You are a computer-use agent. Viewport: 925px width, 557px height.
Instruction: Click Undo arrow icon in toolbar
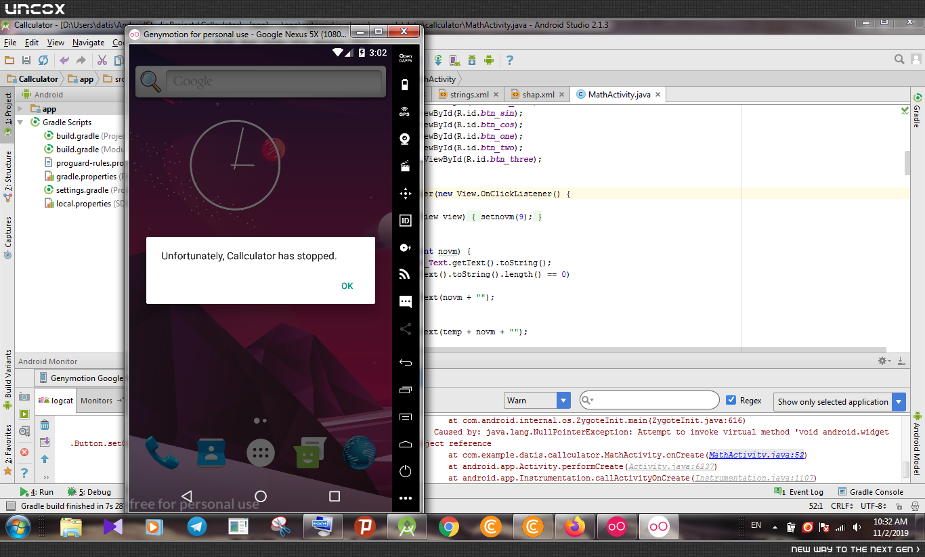click(64, 60)
